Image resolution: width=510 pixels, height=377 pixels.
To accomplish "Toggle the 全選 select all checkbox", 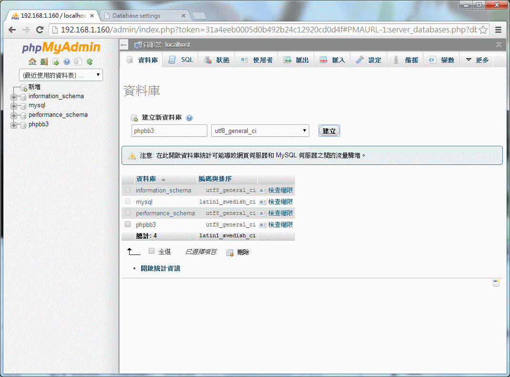I will 152,251.
